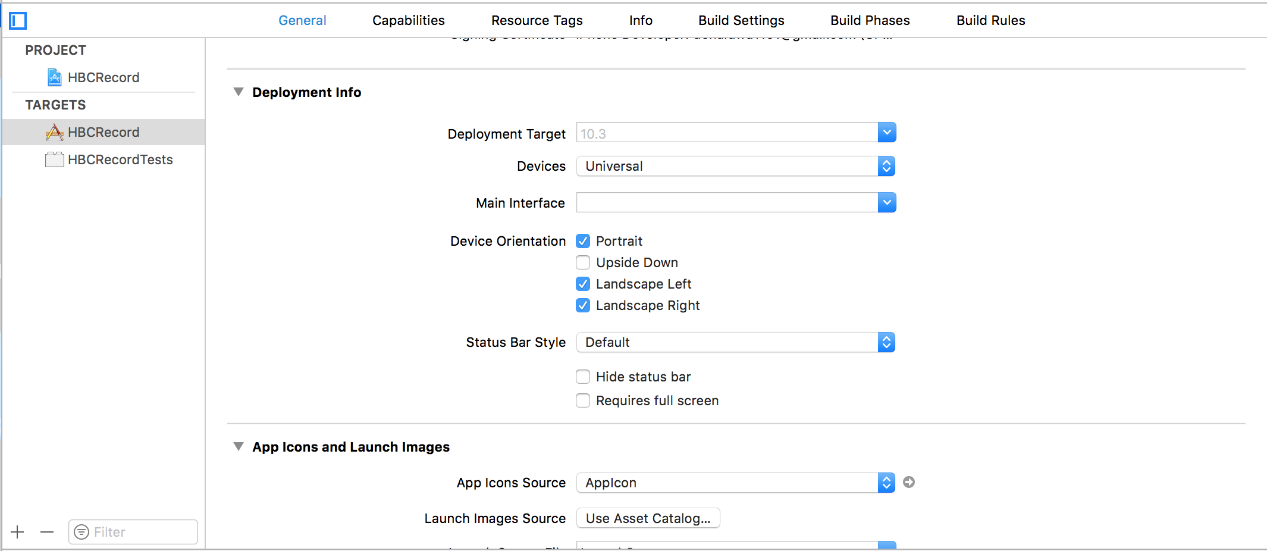Enable the Hide status bar checkbox
Image resolution: width=1267 pixels, height=551 pixels.
[x=583, y=377]
